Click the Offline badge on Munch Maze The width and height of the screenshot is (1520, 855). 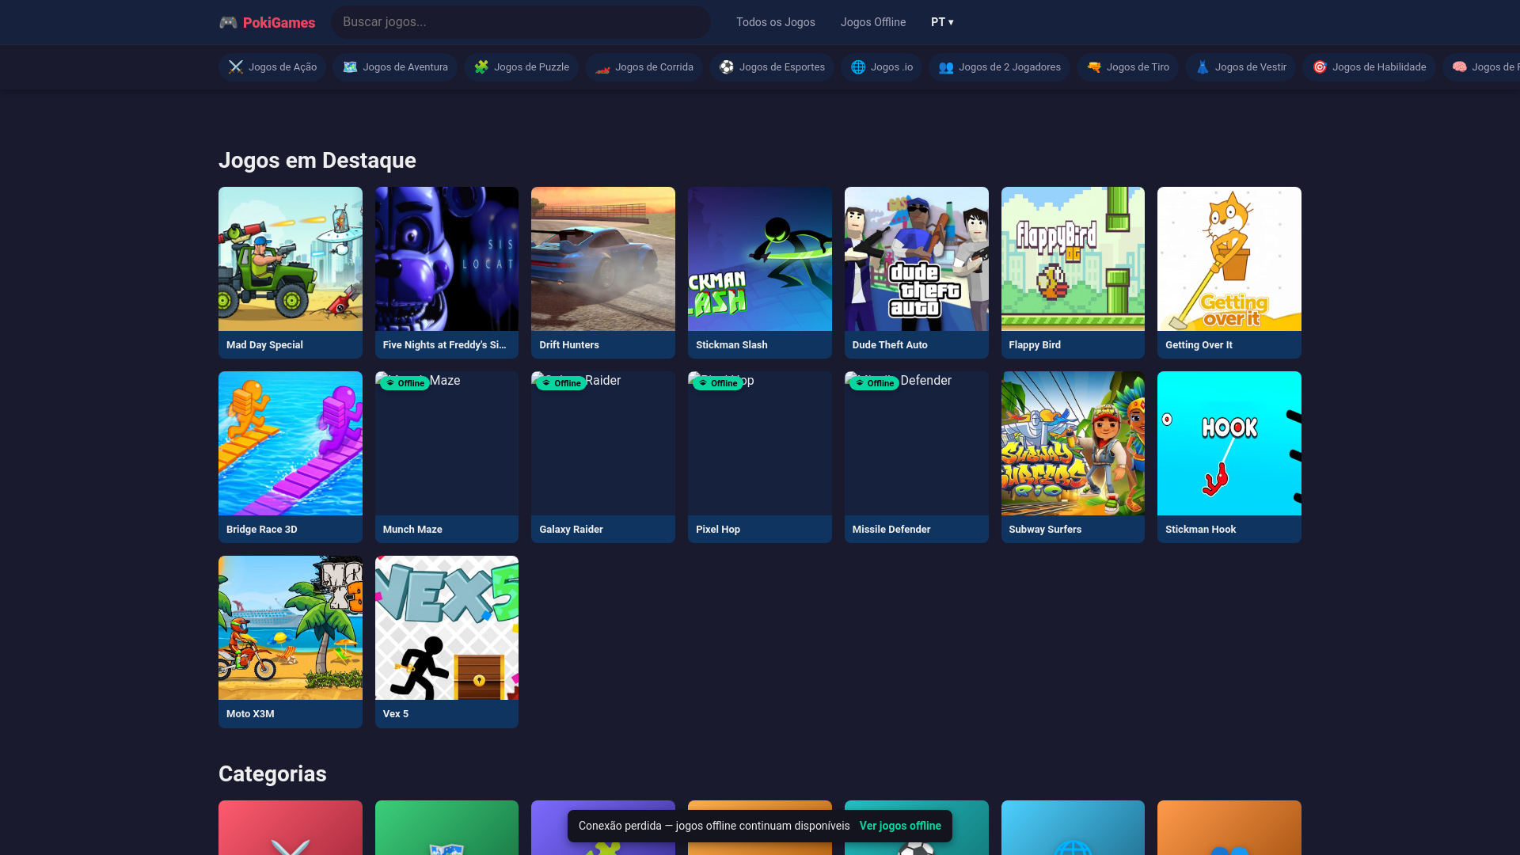[405, 383]
